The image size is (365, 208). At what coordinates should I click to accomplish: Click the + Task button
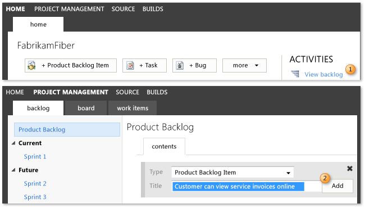144,65
